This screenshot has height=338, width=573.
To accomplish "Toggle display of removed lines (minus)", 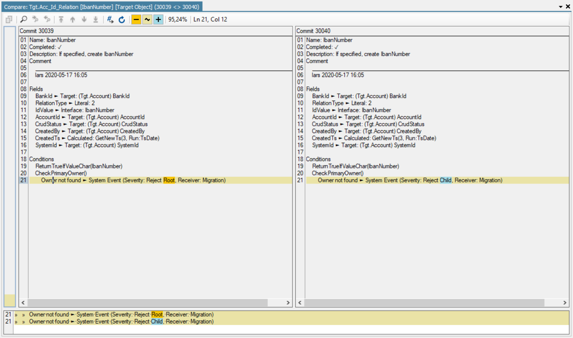I will 136,19.
